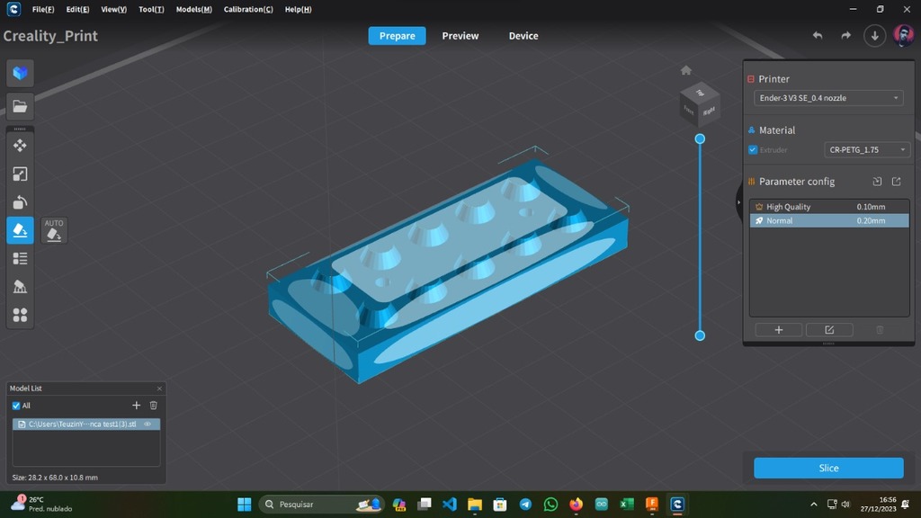Image resolution: width=921 pixels, height=518 pixels.
Task: Select the Rotate tool in left toolbar
Action: tap(20, 202)
